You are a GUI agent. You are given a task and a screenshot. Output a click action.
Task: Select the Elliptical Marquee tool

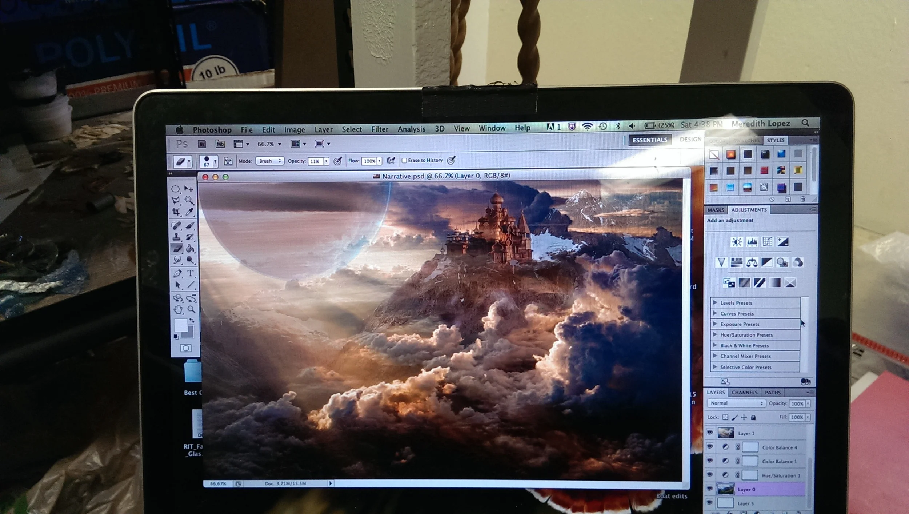tap(176, 189)
